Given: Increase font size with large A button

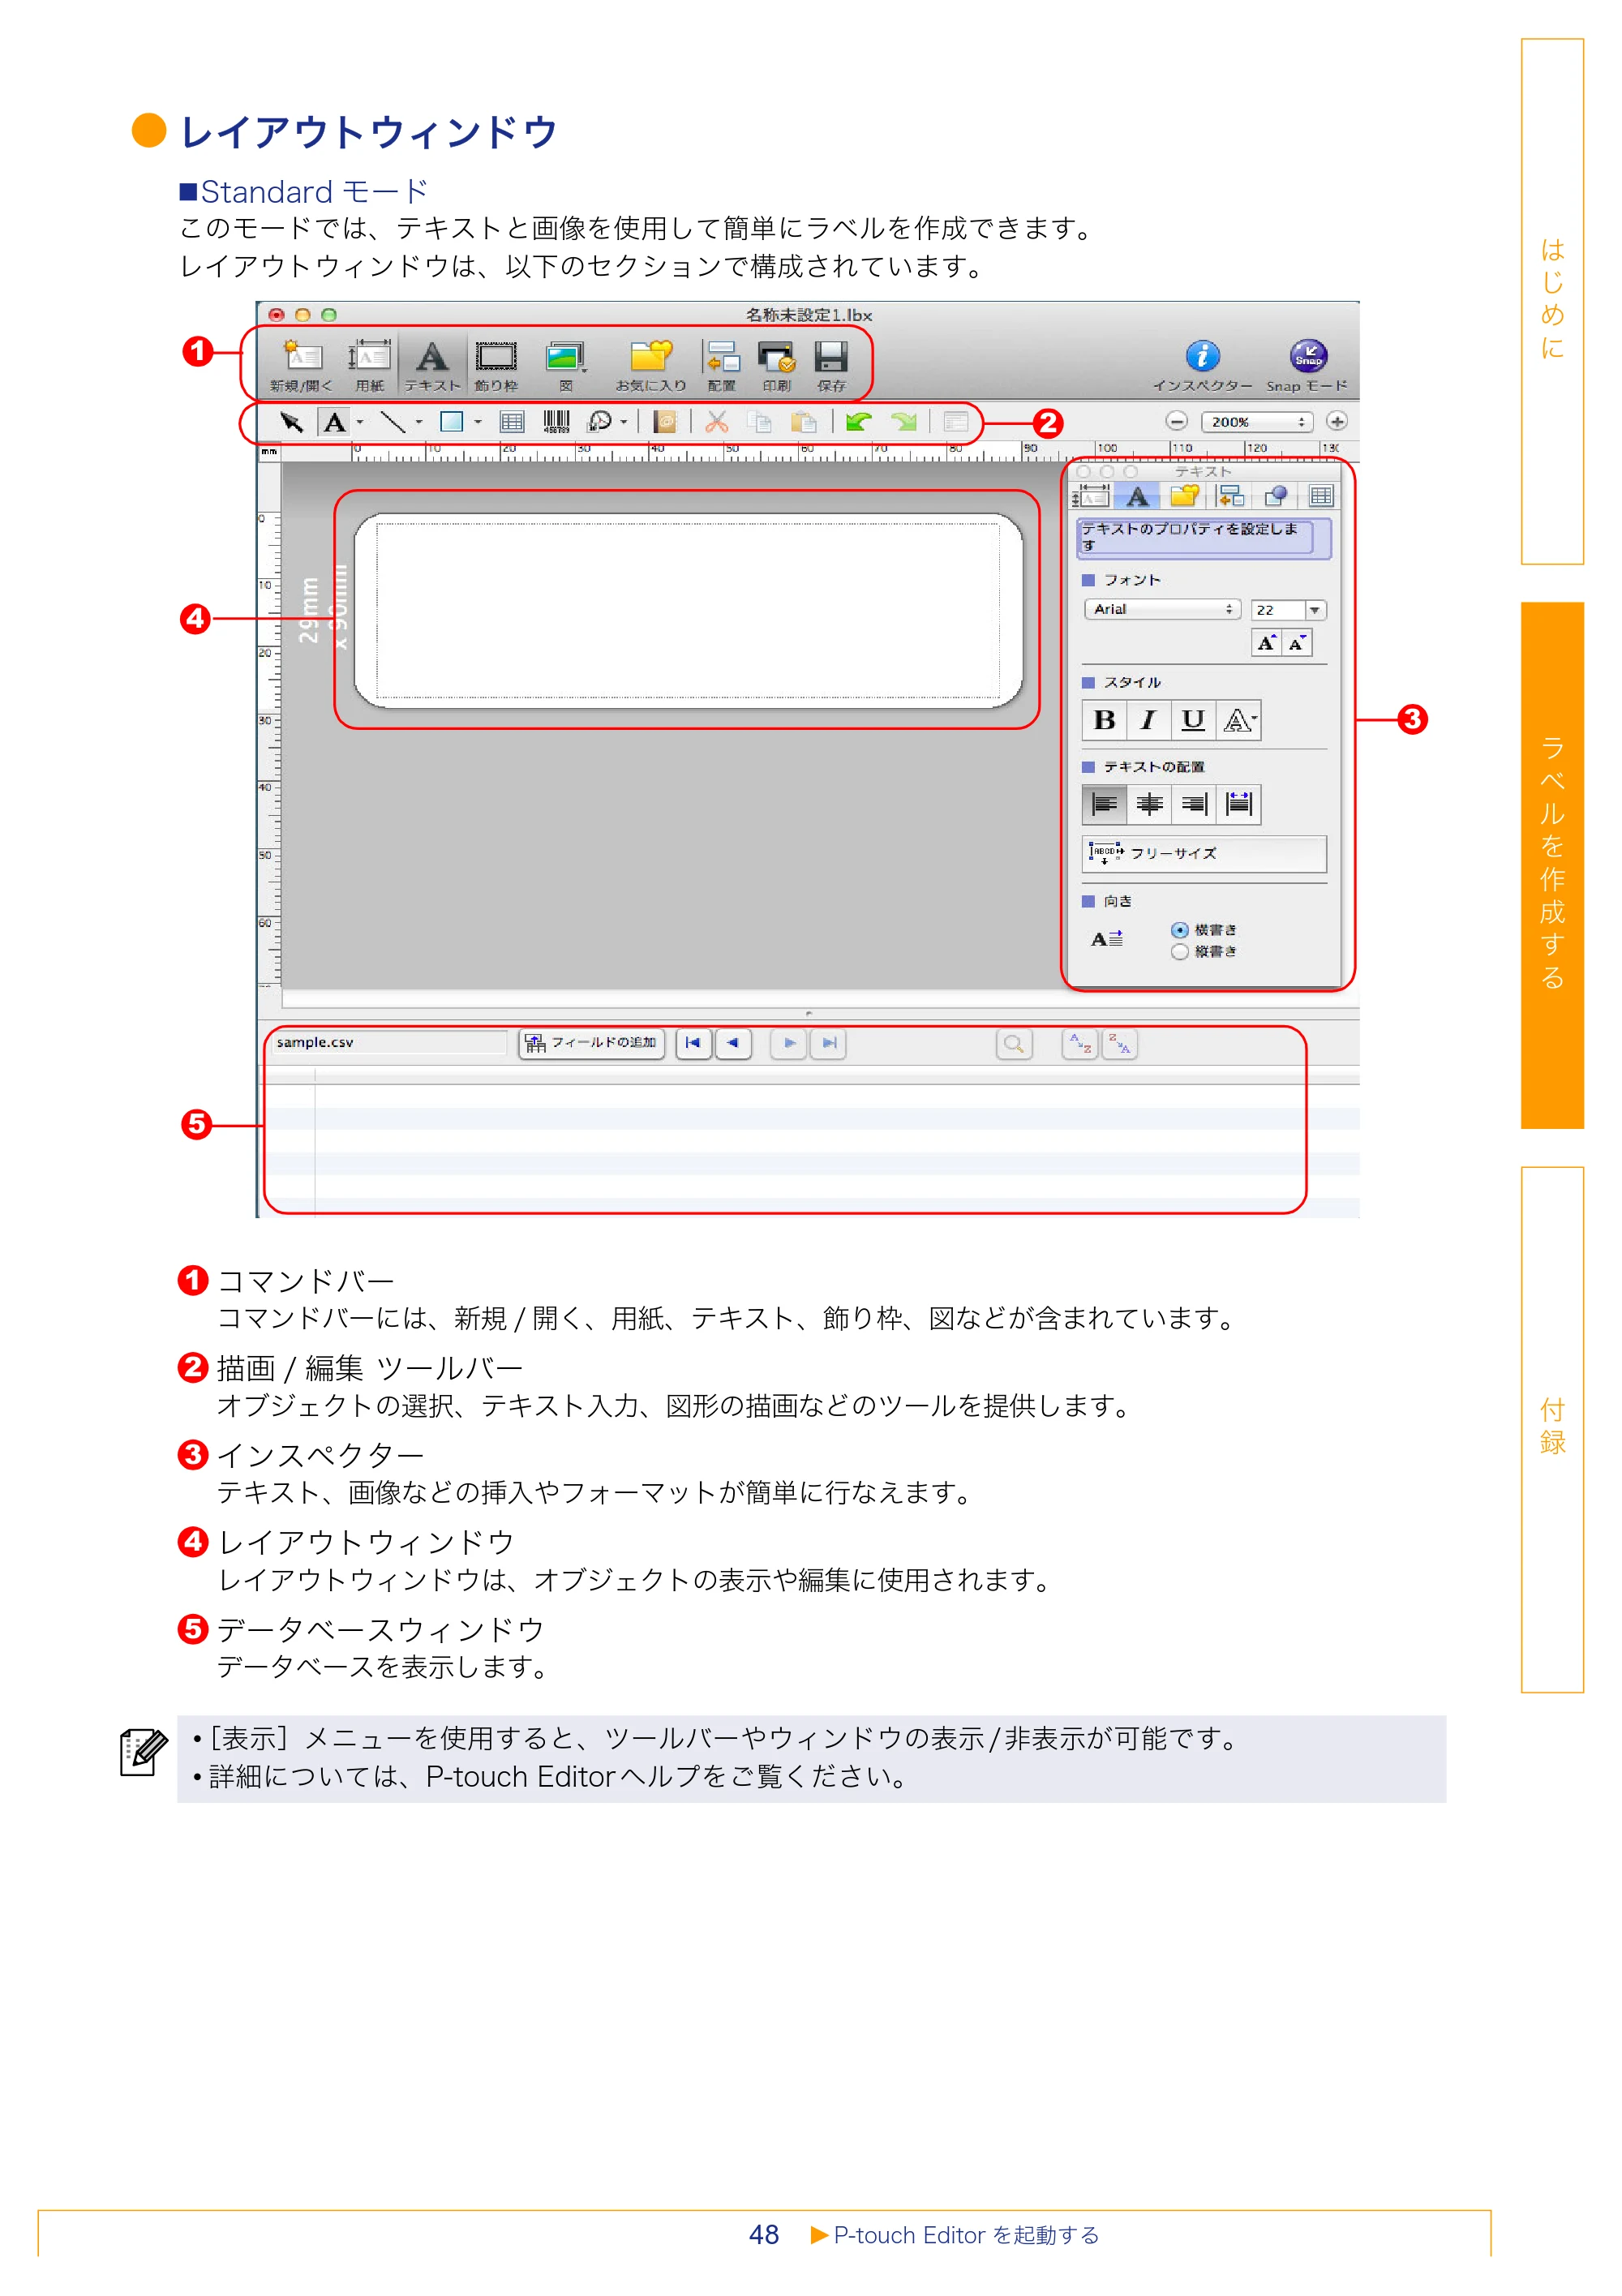Looking at the screenshot, I should pyautogui.click(x=1267, y=643).
